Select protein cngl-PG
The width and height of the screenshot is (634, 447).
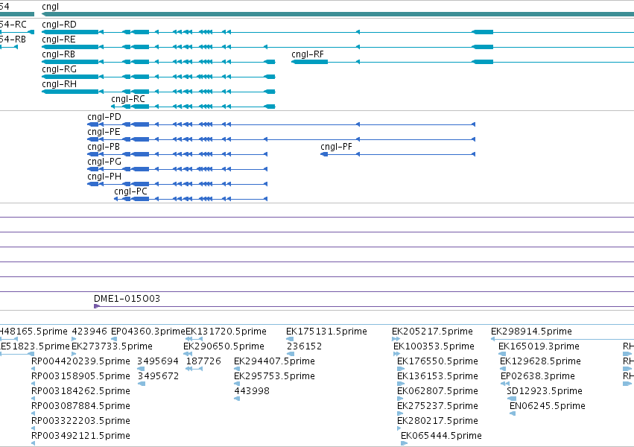coord(177,169)
